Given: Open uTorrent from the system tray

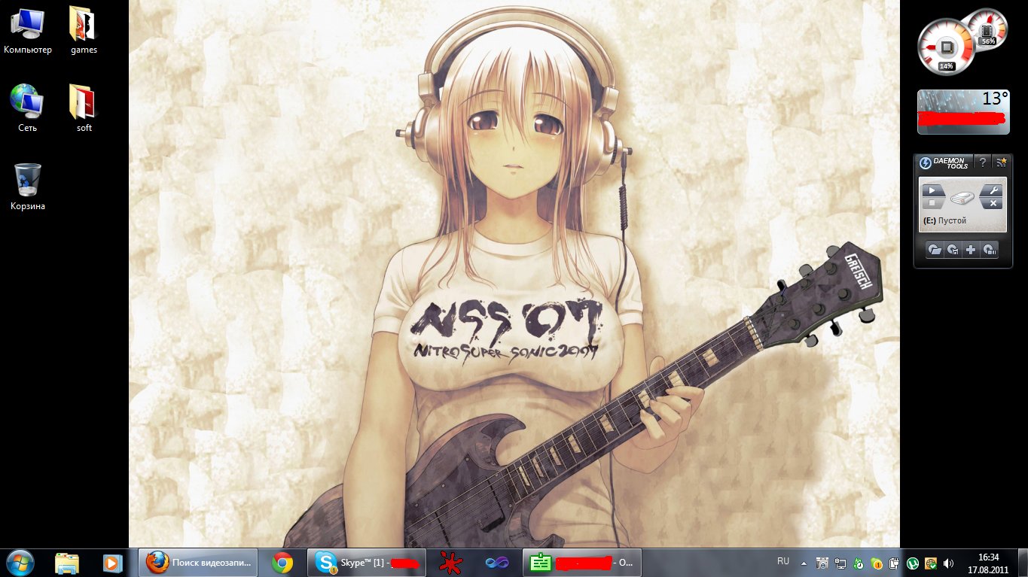Looking at the screenshot, I should point(913,563).
